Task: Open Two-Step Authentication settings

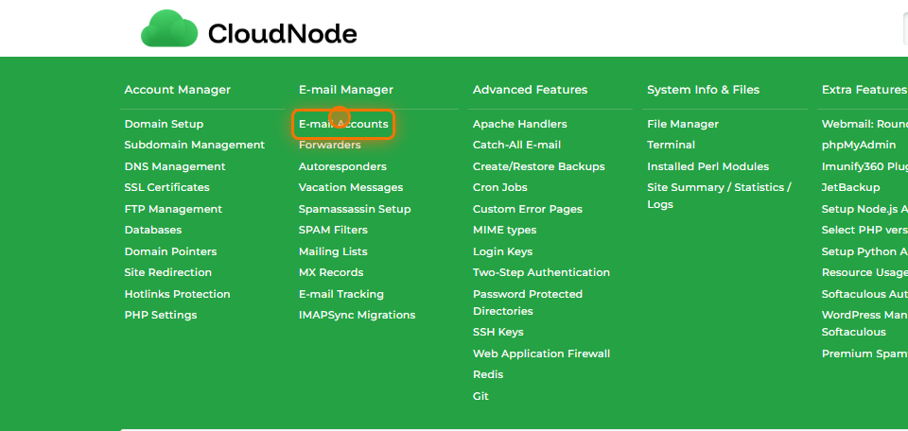Action: tap(541, 272)
